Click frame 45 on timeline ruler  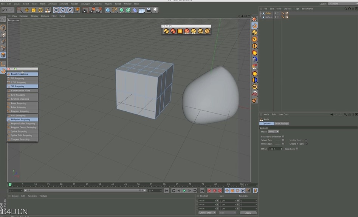(x=126, y=184)
